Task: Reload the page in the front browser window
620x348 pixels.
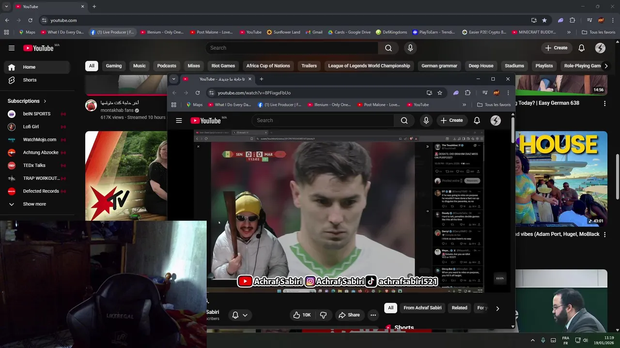Action: point(198,93)
